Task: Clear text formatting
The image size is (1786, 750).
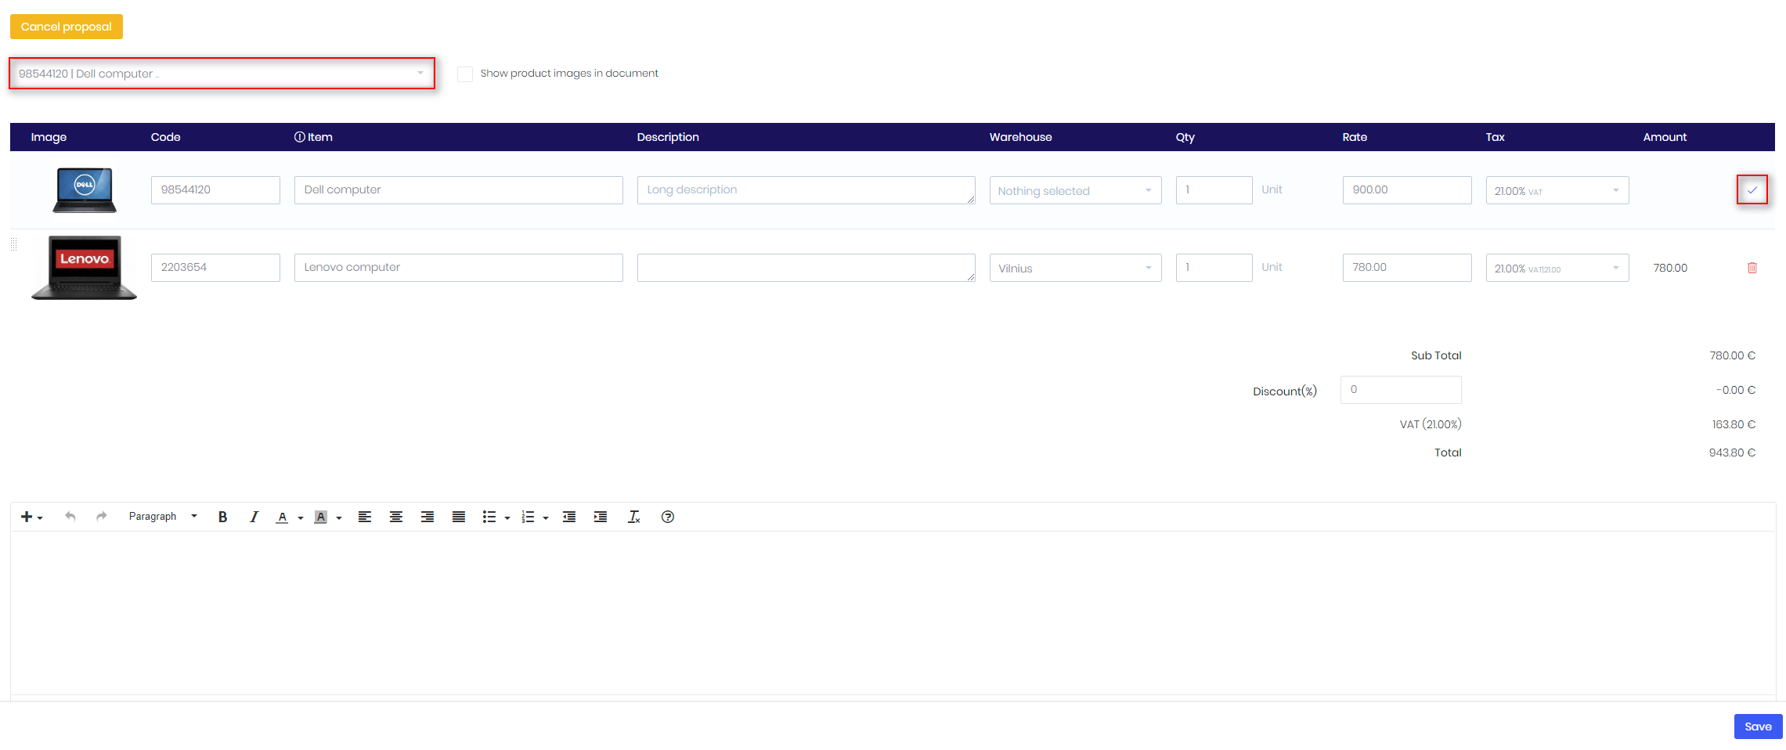Action: [634, 517]
